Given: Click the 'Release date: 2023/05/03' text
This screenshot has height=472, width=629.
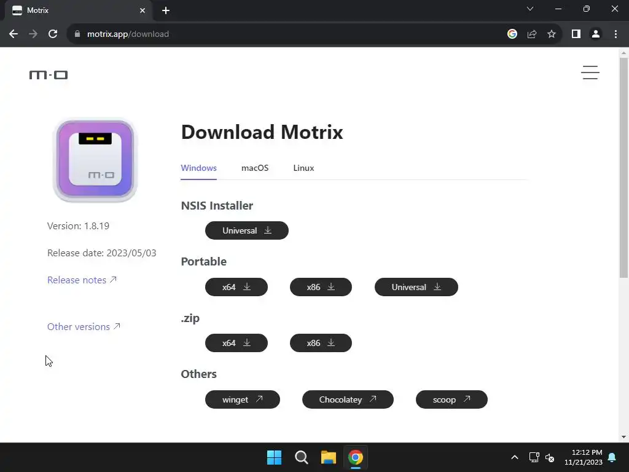Looking at the screenshot, I should (101, 253).
